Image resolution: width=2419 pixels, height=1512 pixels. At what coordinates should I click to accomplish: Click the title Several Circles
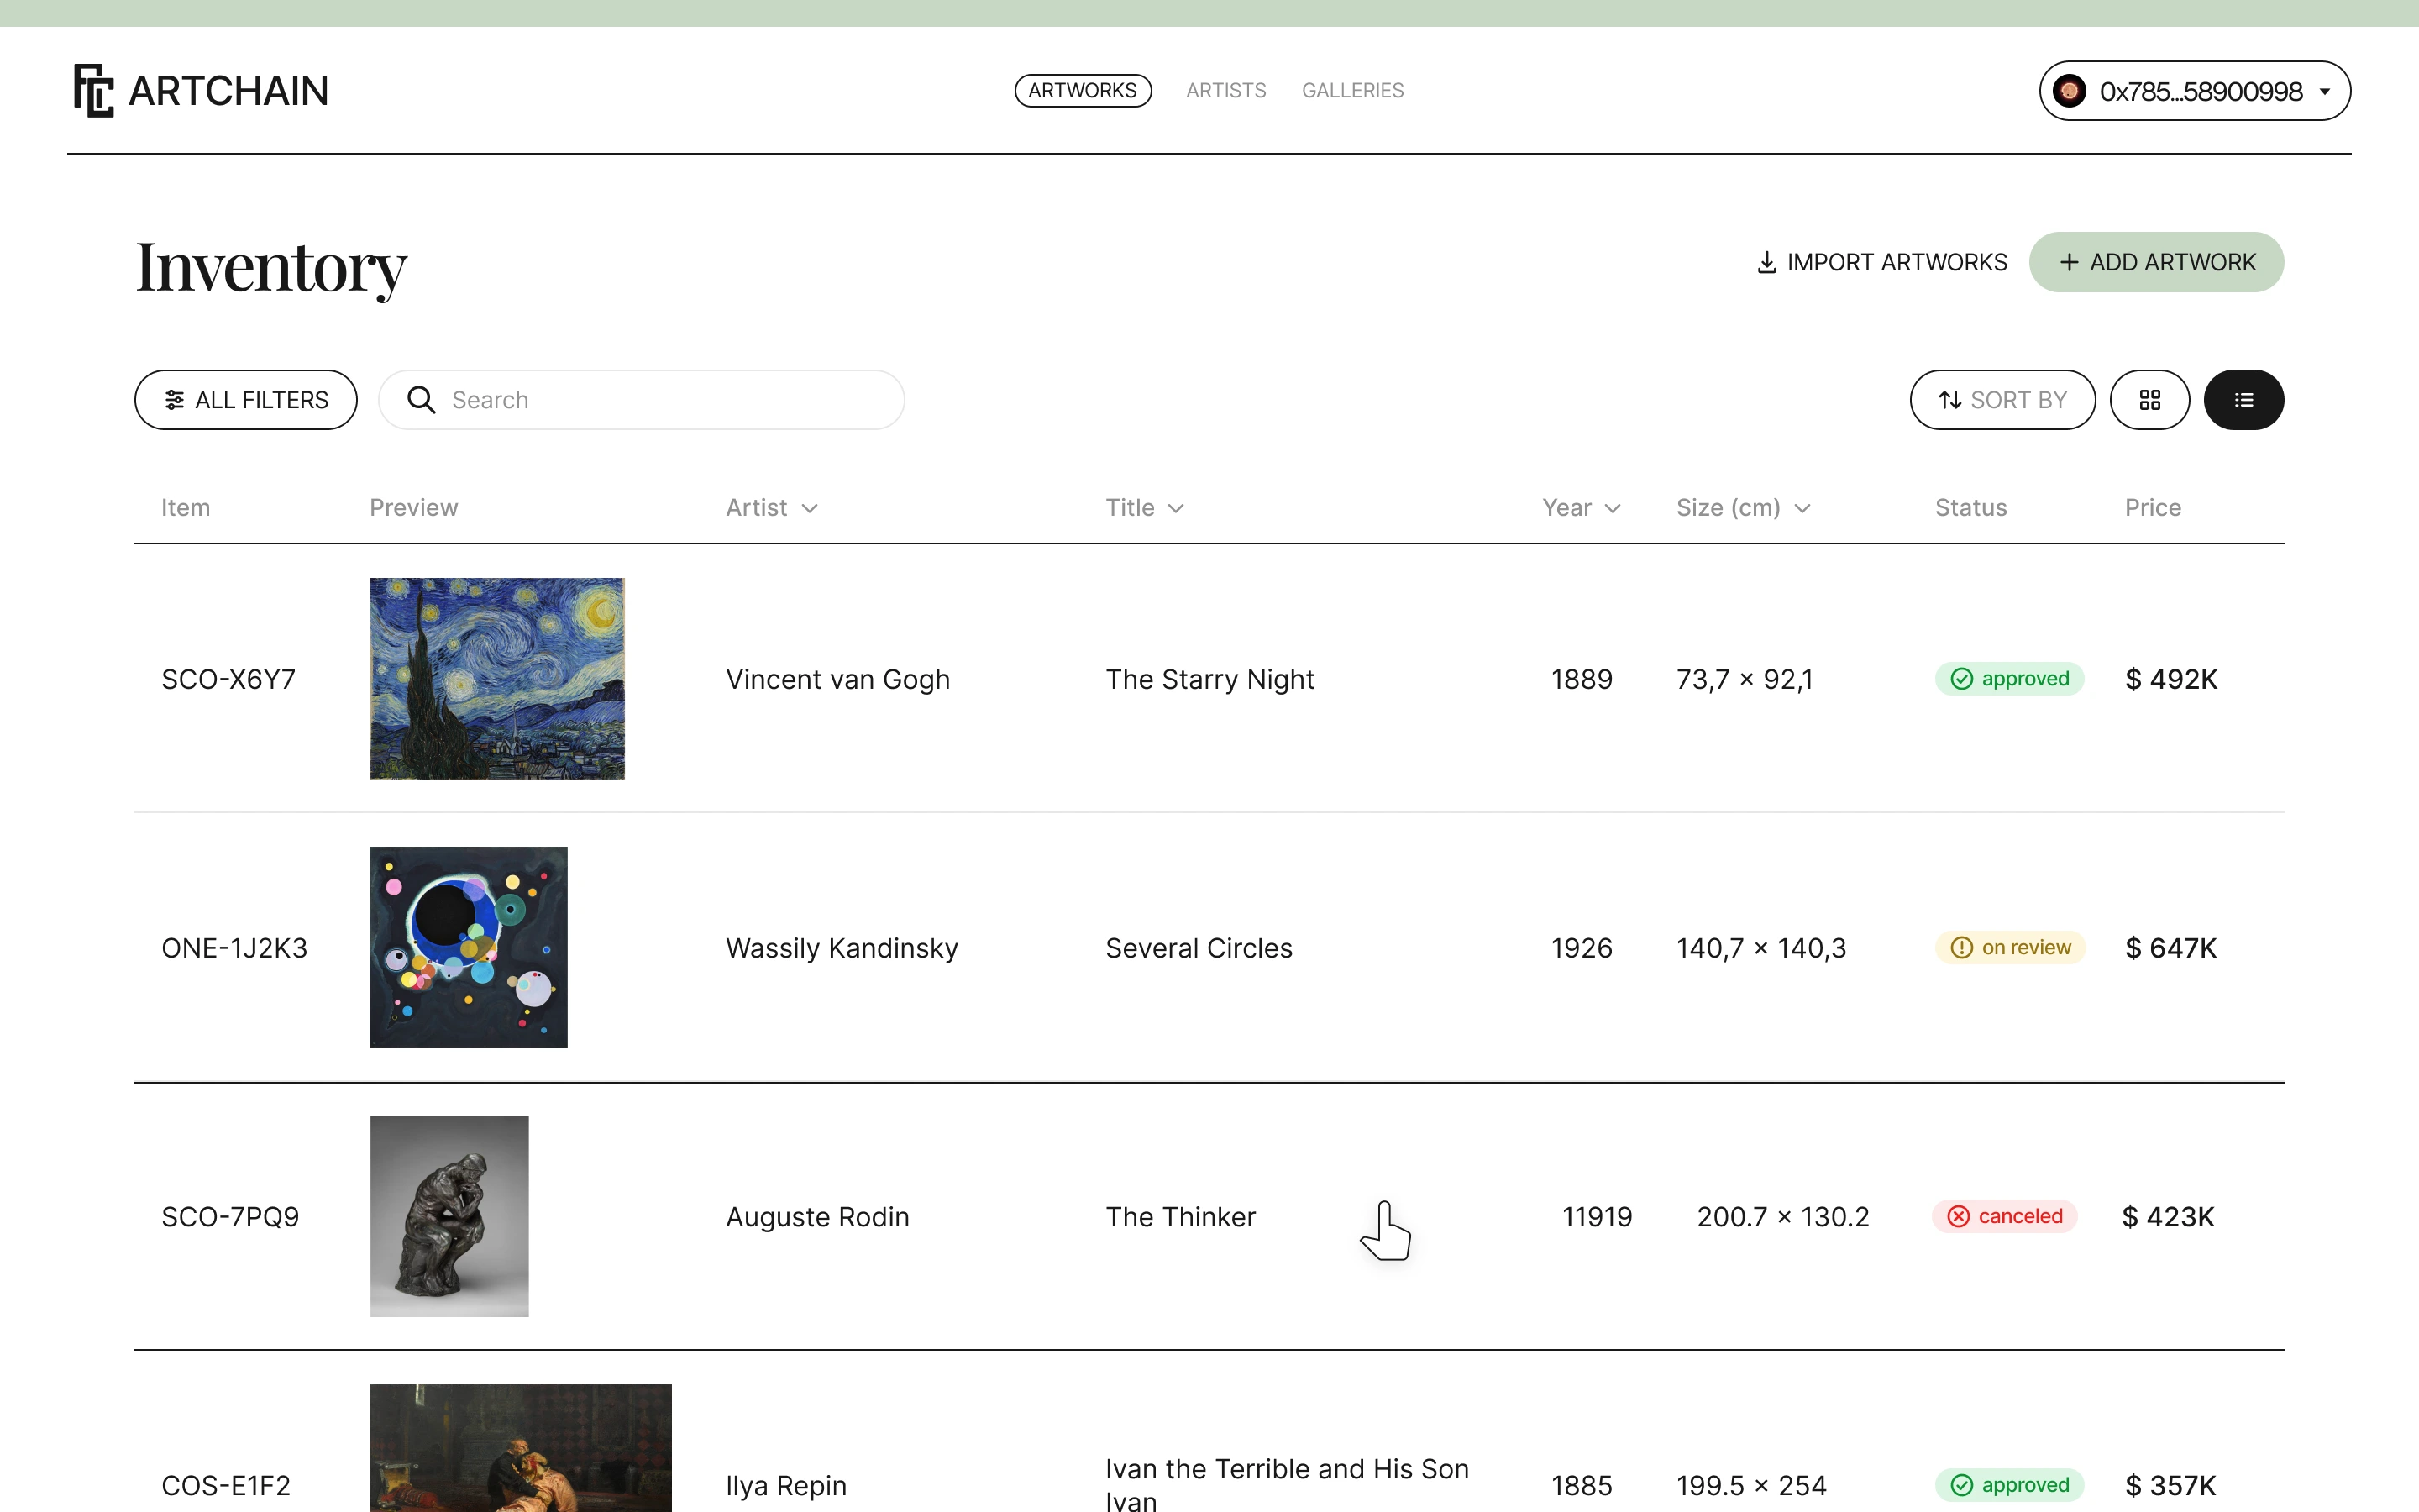1199,948
